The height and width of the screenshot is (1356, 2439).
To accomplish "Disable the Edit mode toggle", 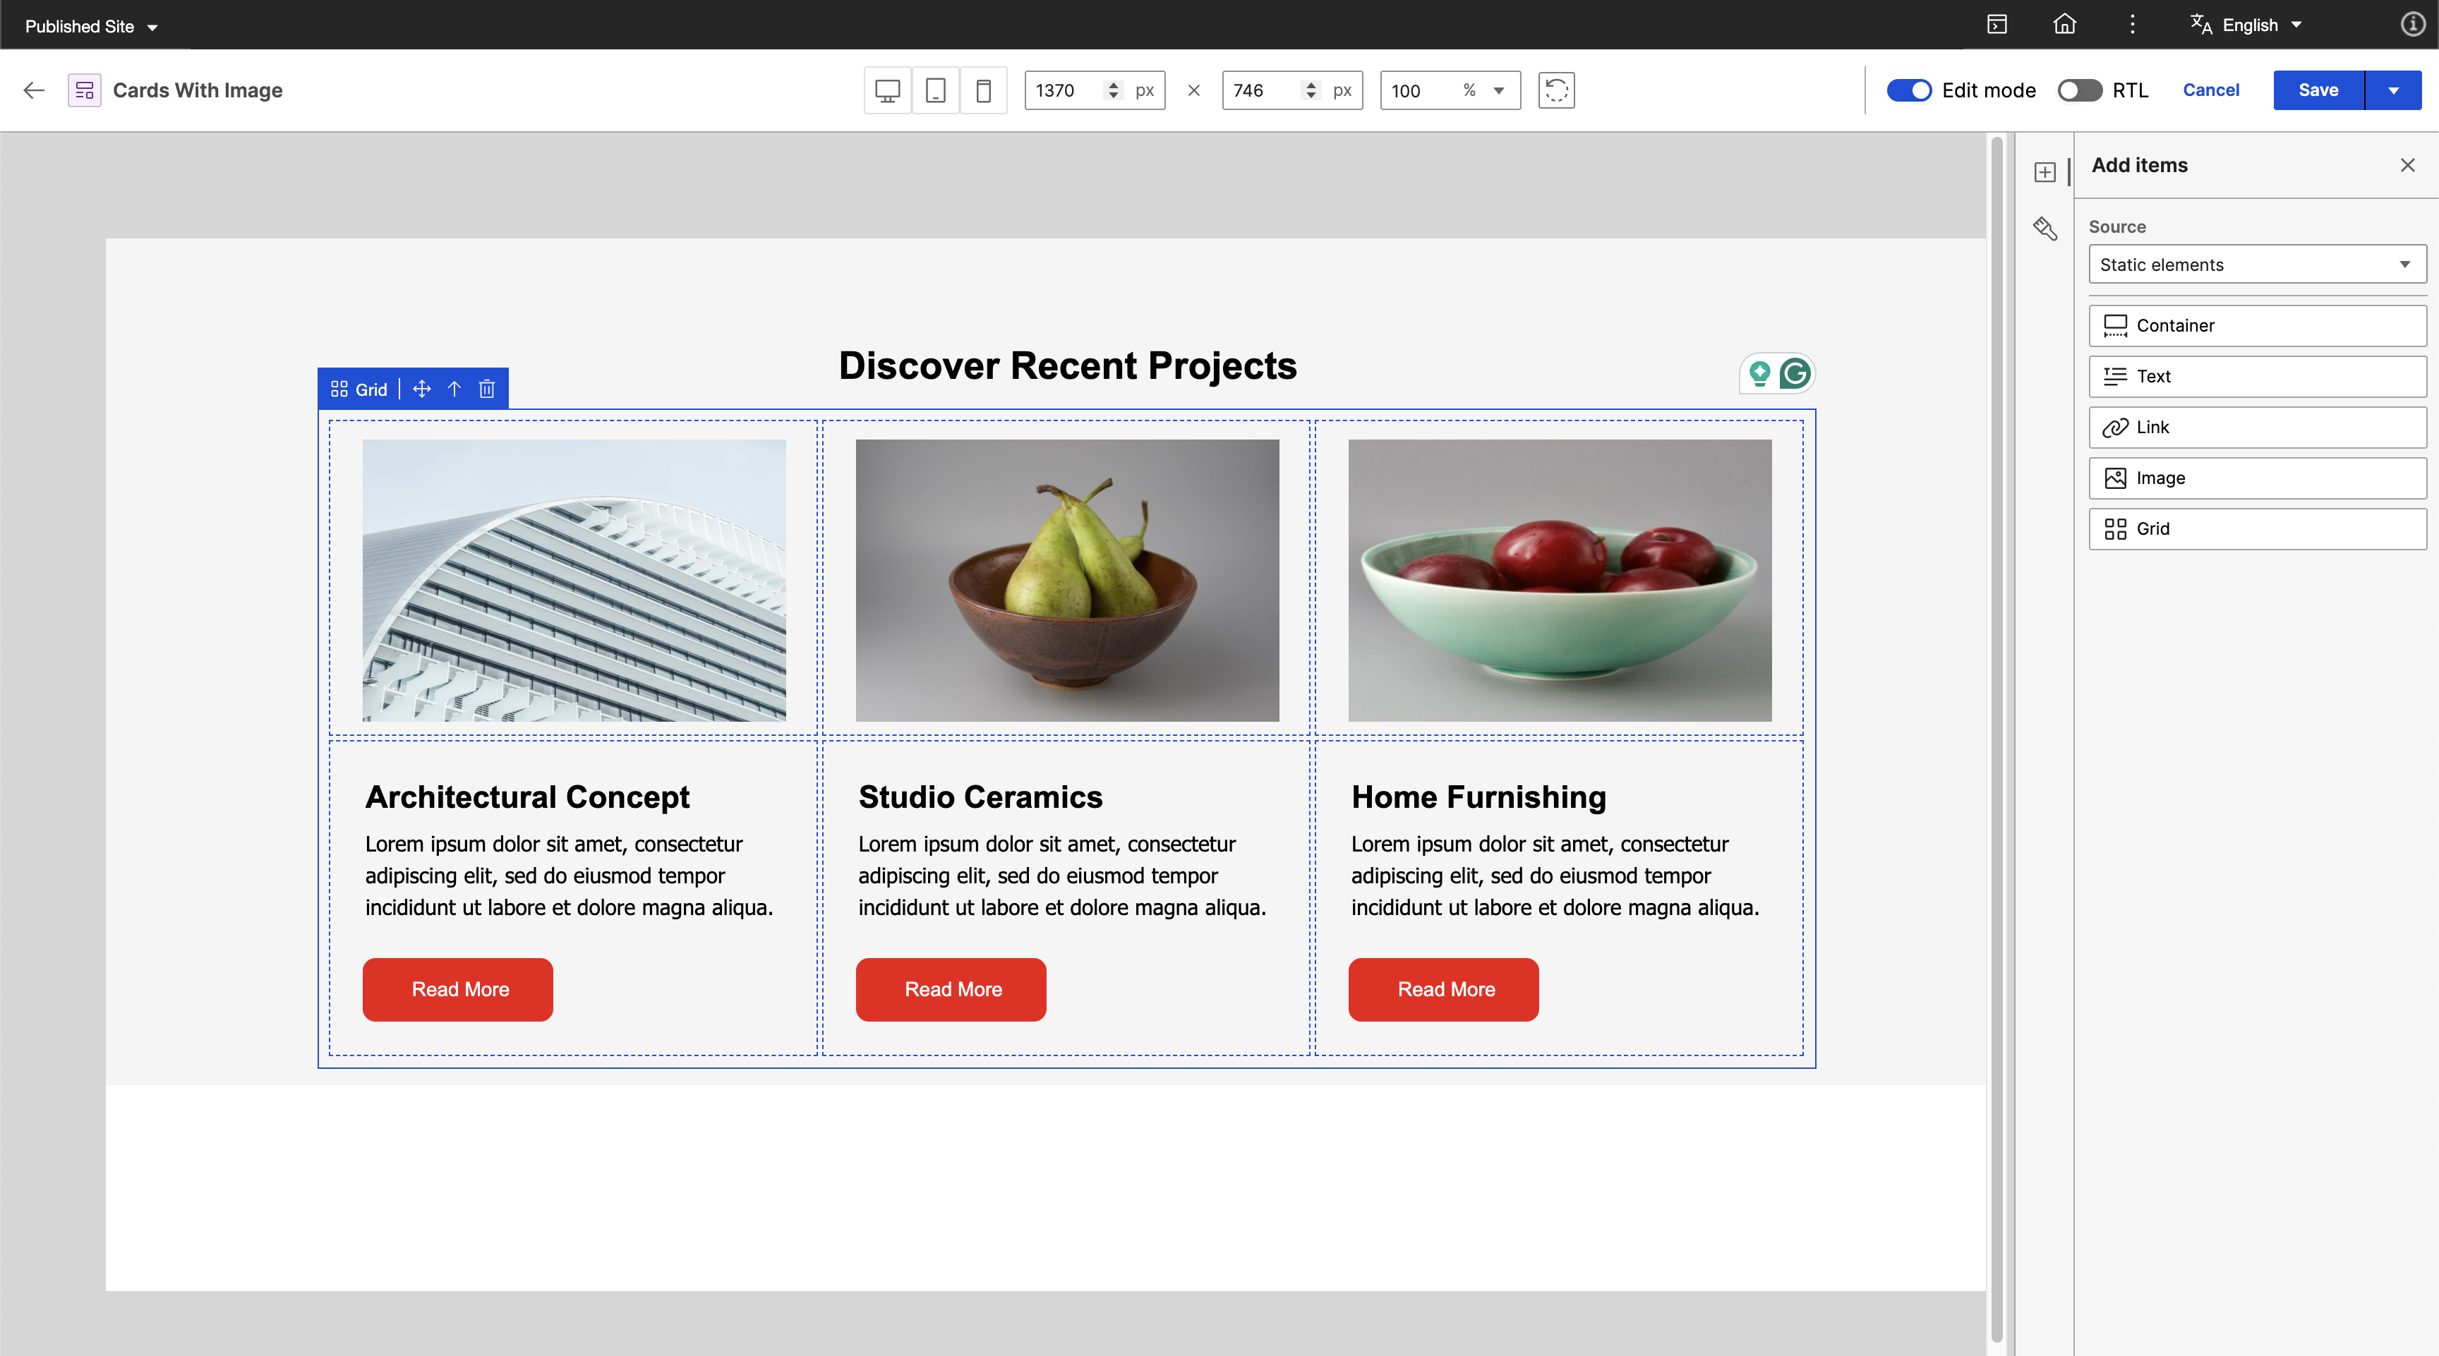I will [x=1909, y=91].
